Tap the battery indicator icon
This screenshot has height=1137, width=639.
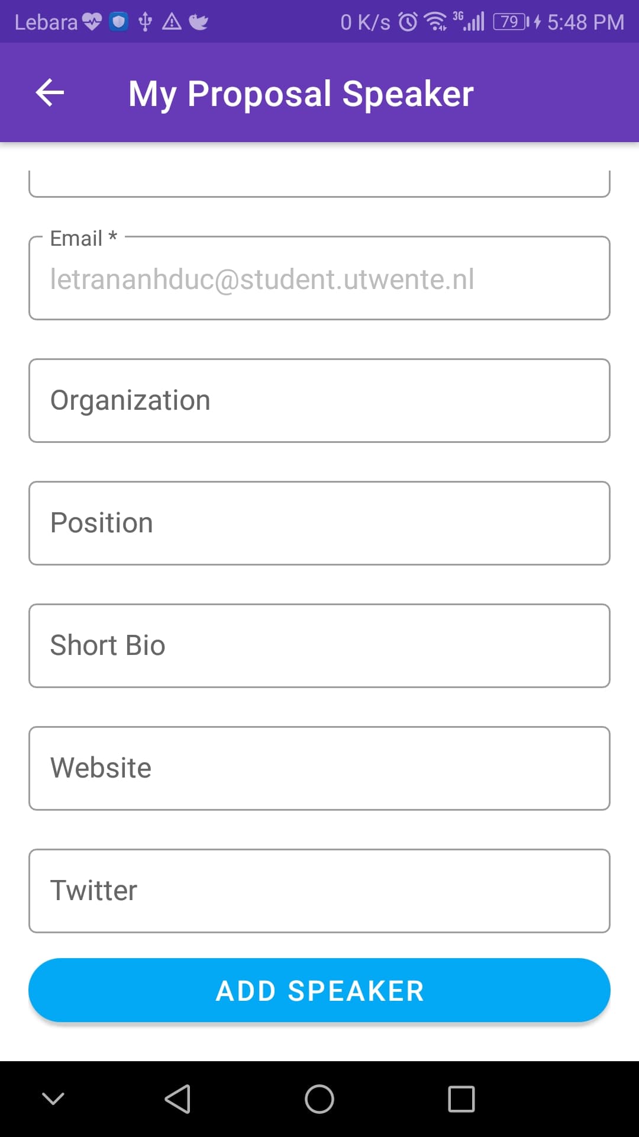511,23
